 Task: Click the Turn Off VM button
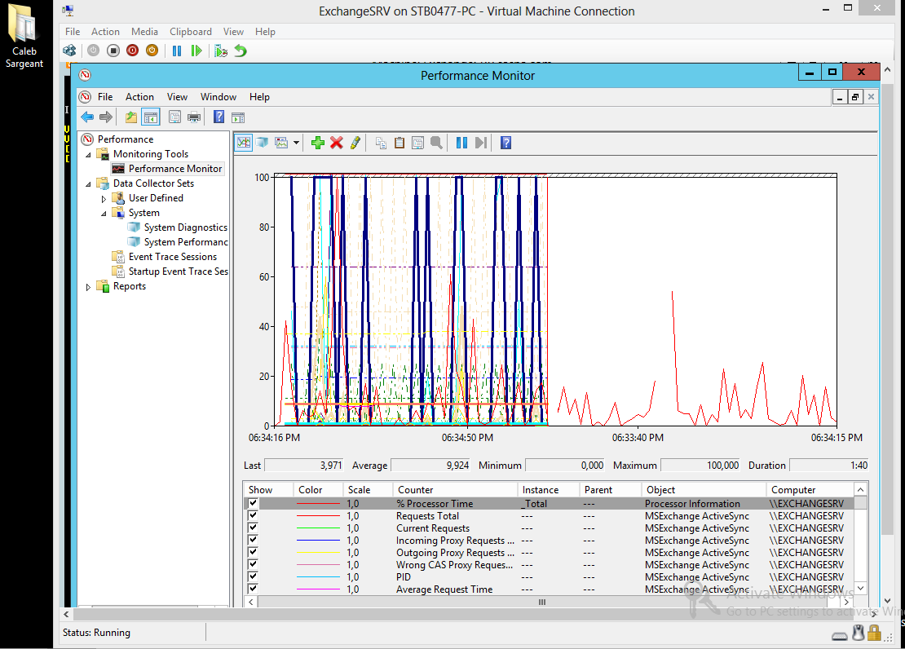click(x=113, y=51)
